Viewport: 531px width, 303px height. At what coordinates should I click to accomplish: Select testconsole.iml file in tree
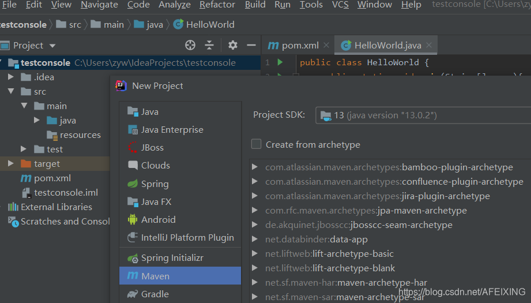click(x=60, y=193)
